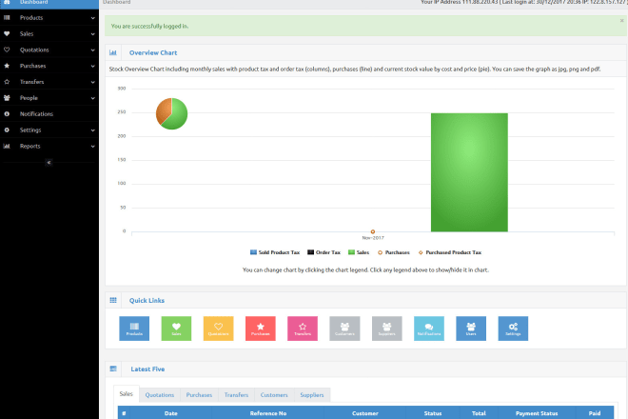The width and height of the screenshot is (628, 419).
Task: Open the Users quick link tile
Action: point(471,329)
